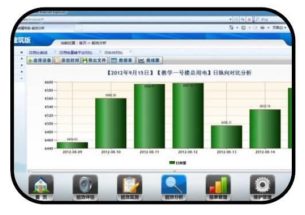
Task: Switch to the 日用电量峰平谷对比 tab
Action: (76, 53)
